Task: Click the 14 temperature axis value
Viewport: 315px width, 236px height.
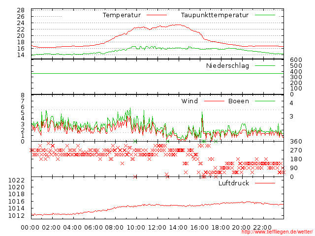Action: (x=21, y=55)
